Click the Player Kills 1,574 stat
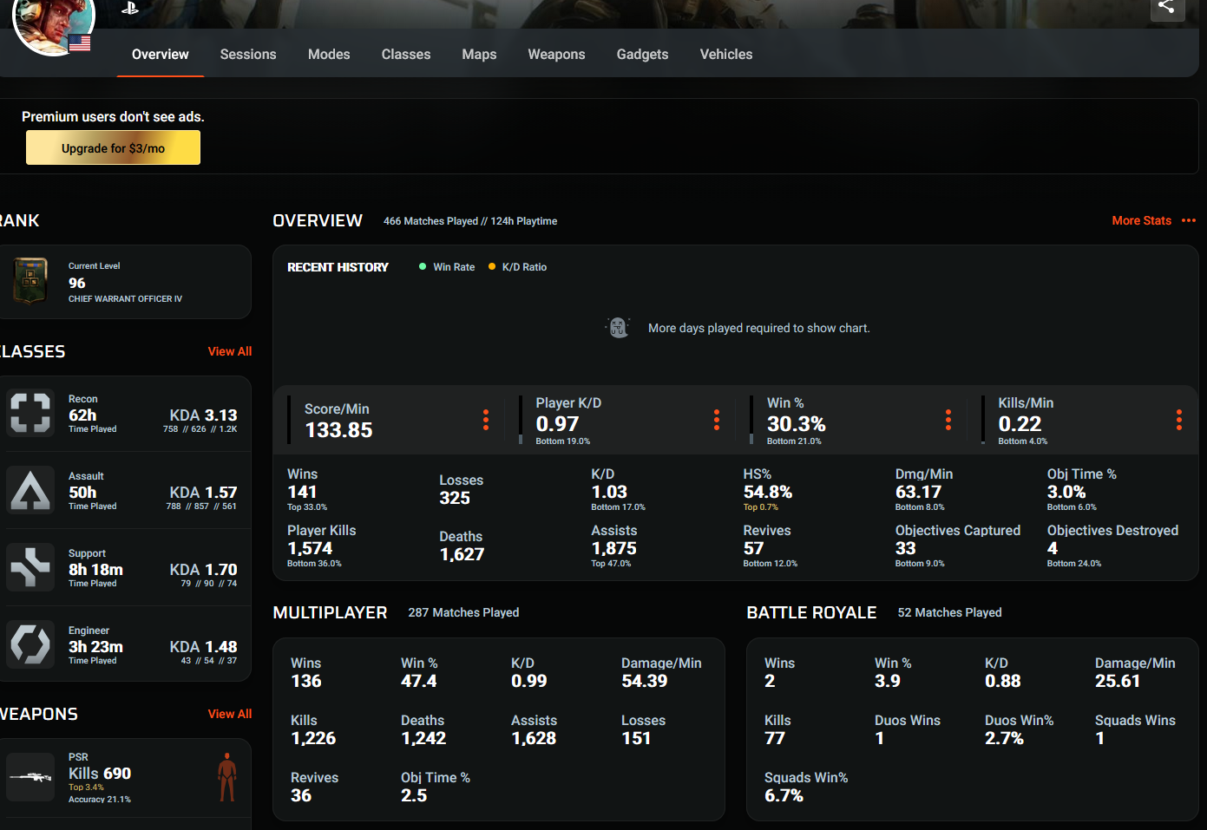This screenshot has width=1207, height=830. 321,547
